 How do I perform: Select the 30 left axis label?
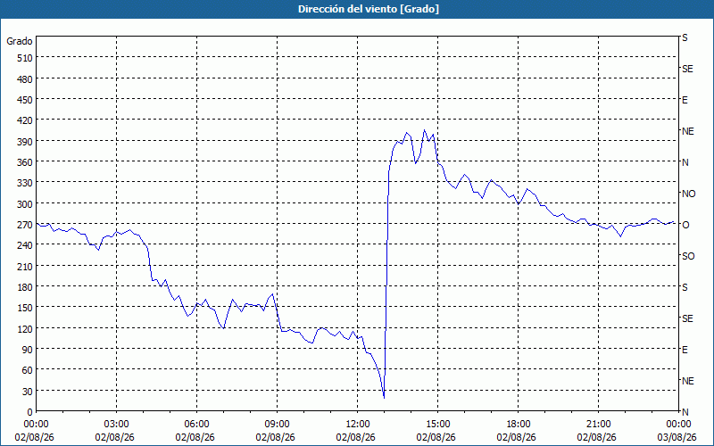[x=28, y=392]
